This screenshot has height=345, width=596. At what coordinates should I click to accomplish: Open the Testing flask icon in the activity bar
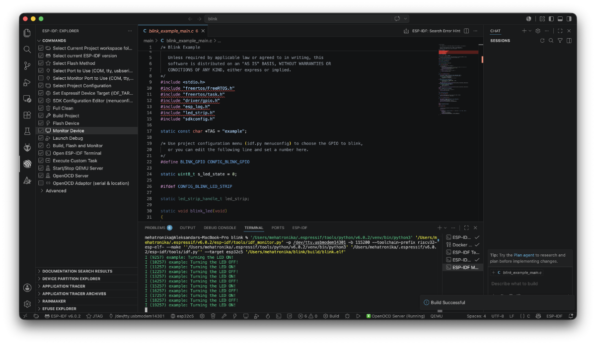point(27,131)
